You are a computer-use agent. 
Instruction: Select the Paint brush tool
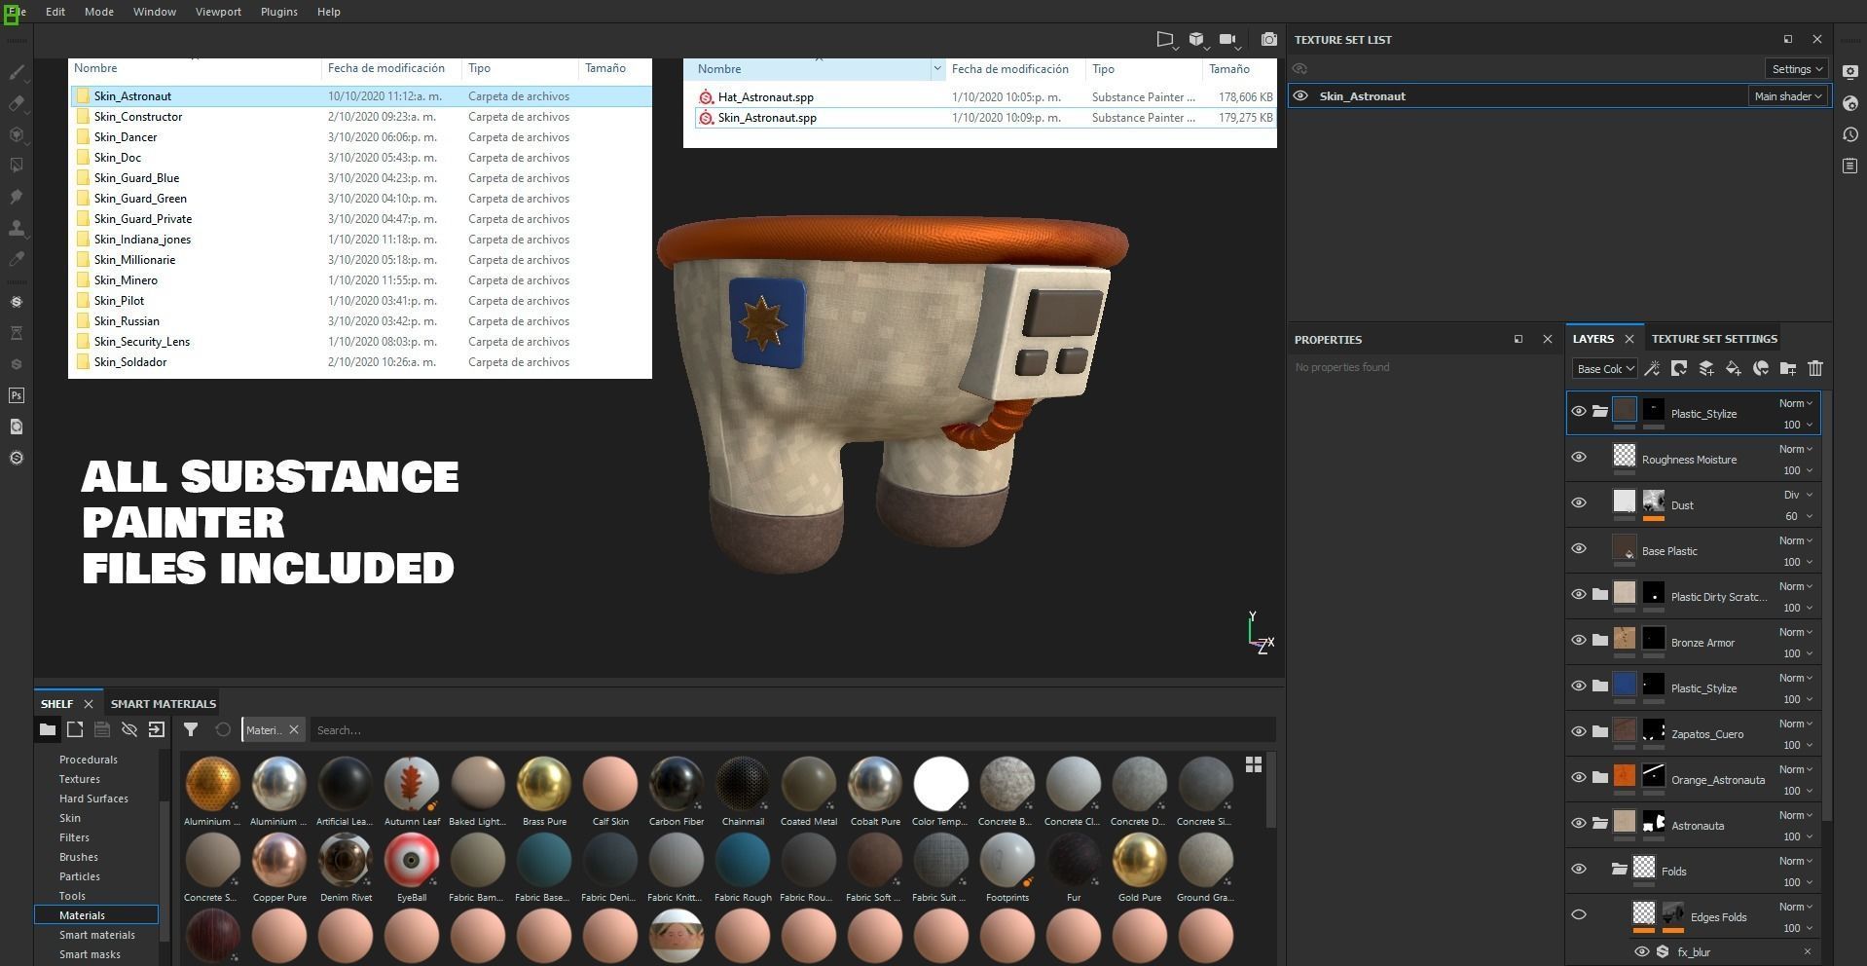coord(17,72)
